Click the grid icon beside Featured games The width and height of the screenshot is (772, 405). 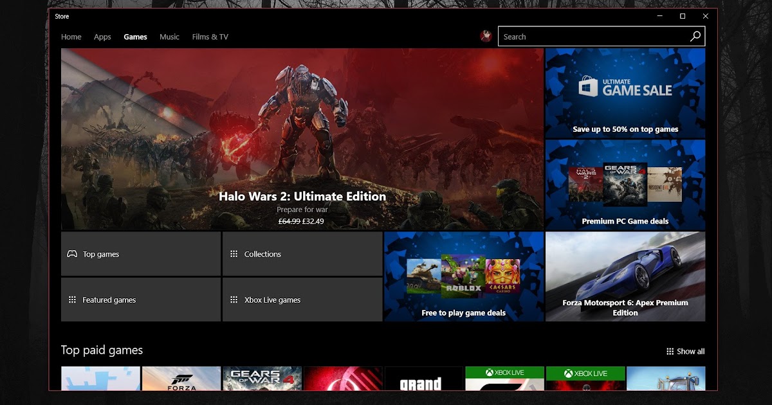pyautogui.click(x=72, y=300)
